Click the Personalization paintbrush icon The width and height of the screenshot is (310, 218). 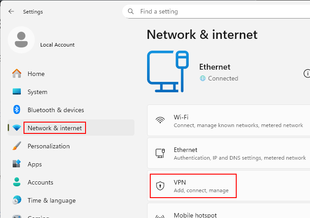click(17, 146)
